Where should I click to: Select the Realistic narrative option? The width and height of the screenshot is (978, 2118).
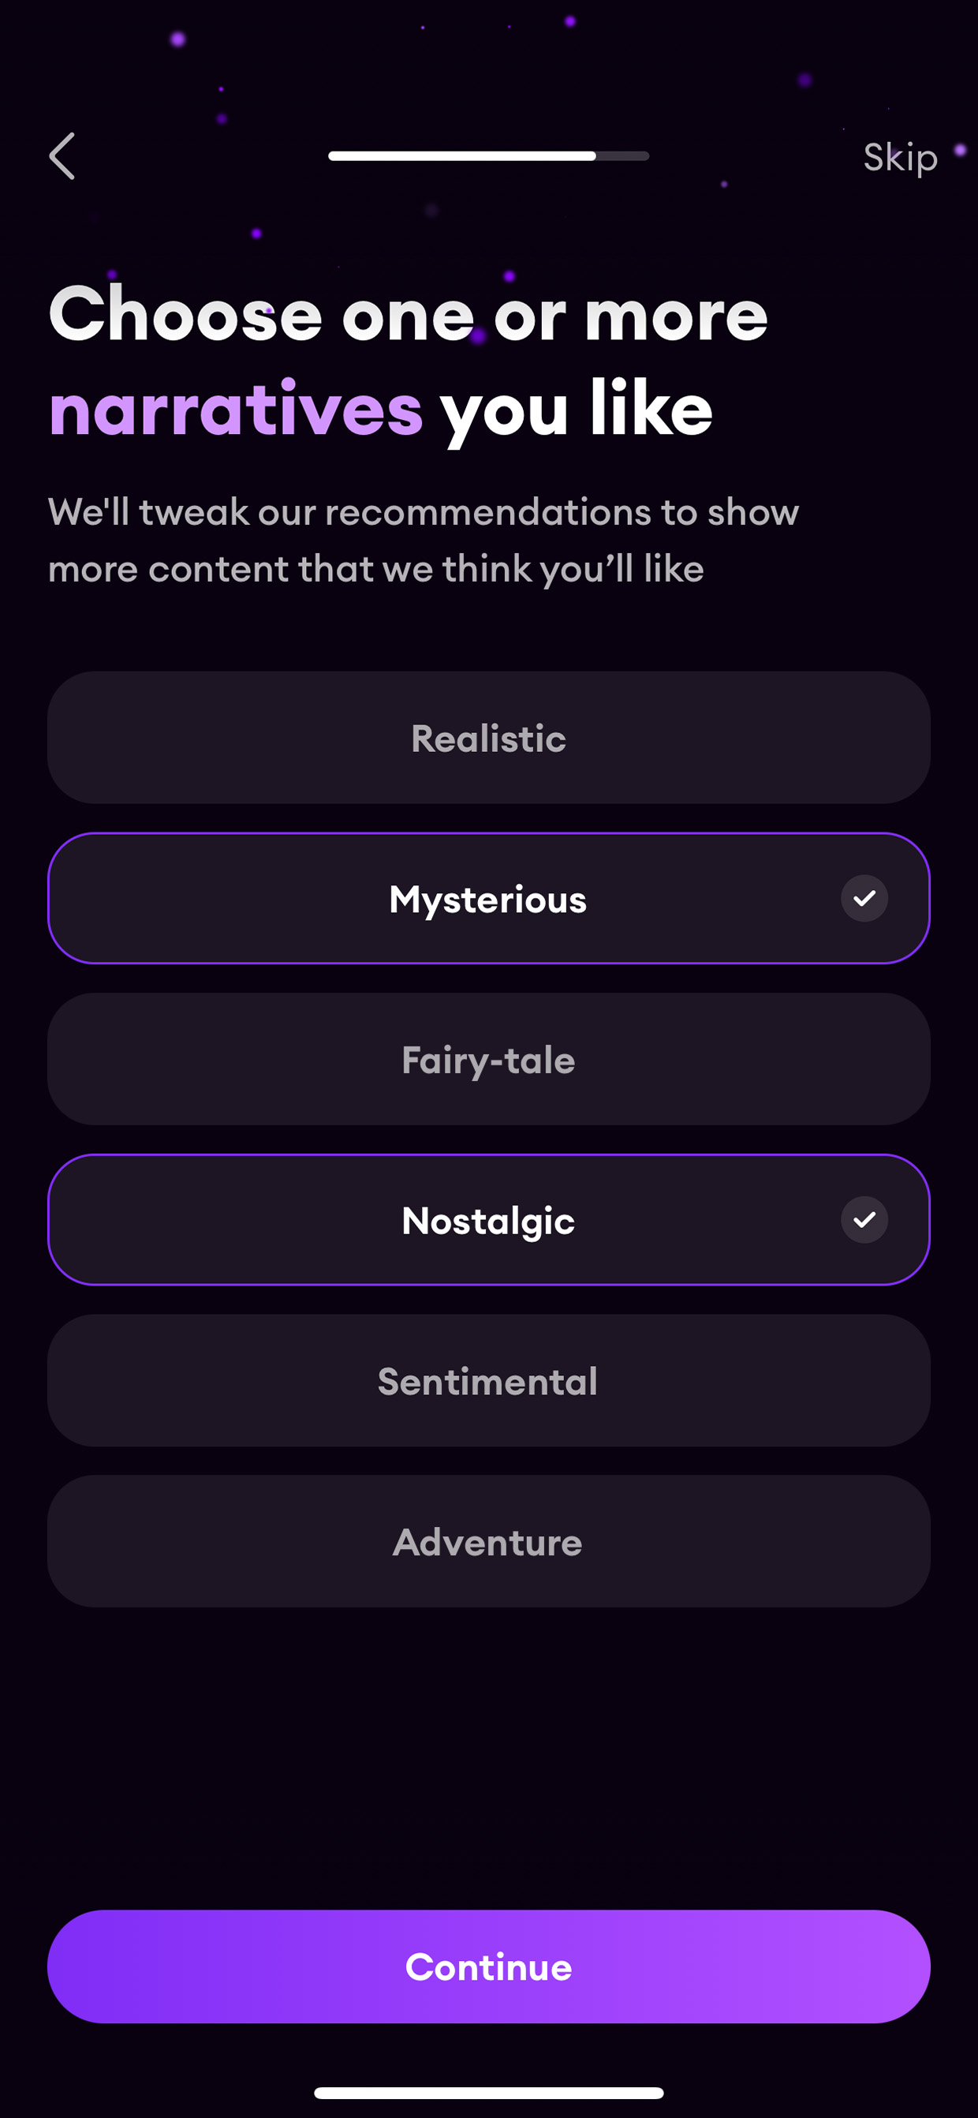pos(489,738)
